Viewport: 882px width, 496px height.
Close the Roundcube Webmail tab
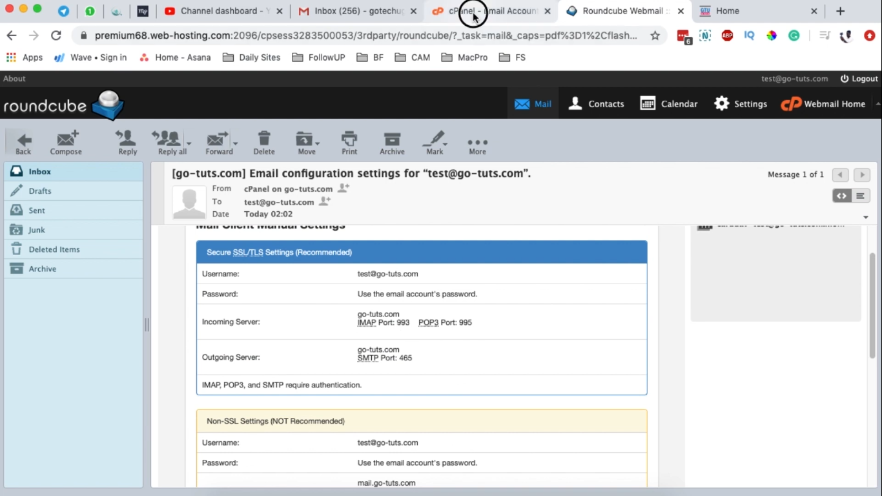681,11
